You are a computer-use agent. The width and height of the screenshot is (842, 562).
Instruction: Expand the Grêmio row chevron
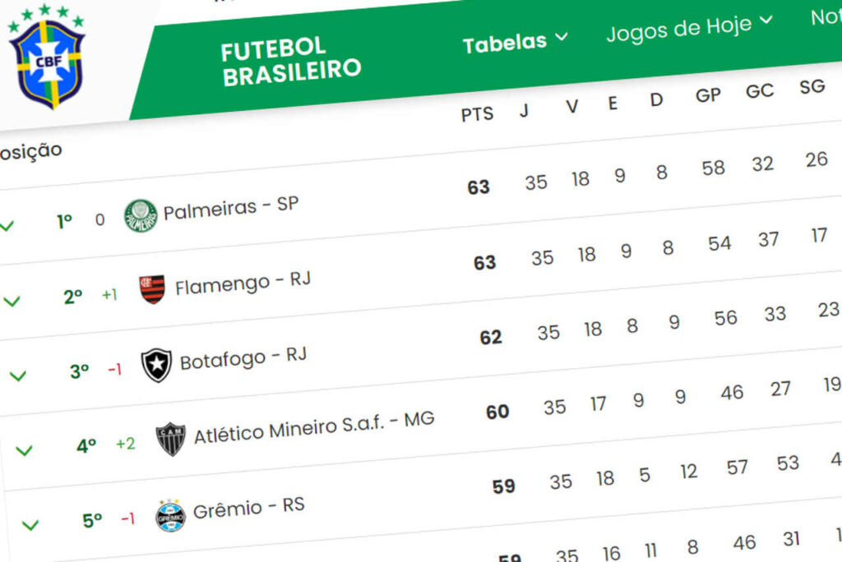[x=30, y=524]
